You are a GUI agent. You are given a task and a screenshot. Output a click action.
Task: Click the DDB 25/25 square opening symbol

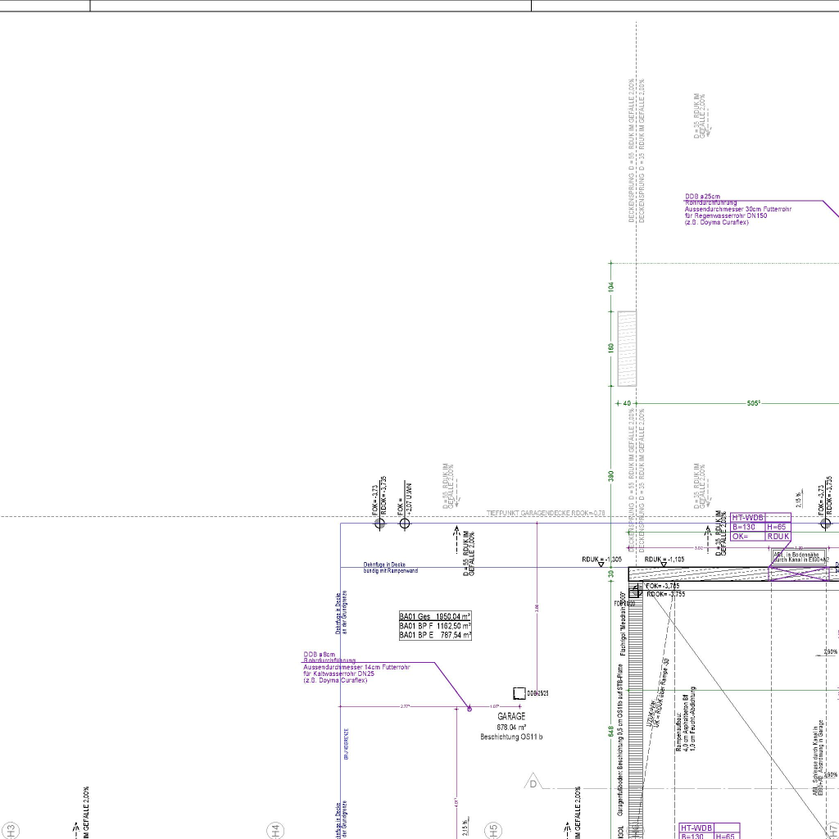pyautogui.click(x=519, y=693)
